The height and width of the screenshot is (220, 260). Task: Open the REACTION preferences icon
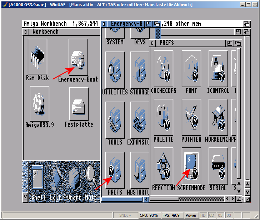coord(164,166)
